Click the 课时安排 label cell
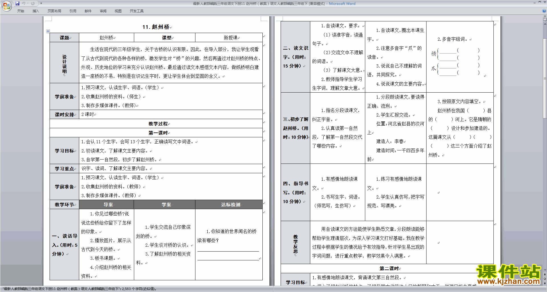Viewport: 547px width, 292px height. (x=64, y=115)
